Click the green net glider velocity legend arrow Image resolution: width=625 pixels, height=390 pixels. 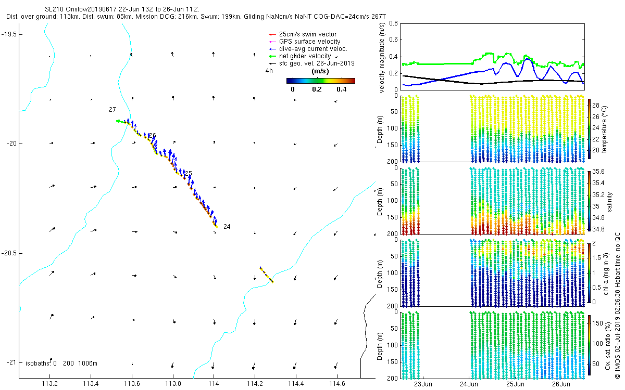[272, 56]
